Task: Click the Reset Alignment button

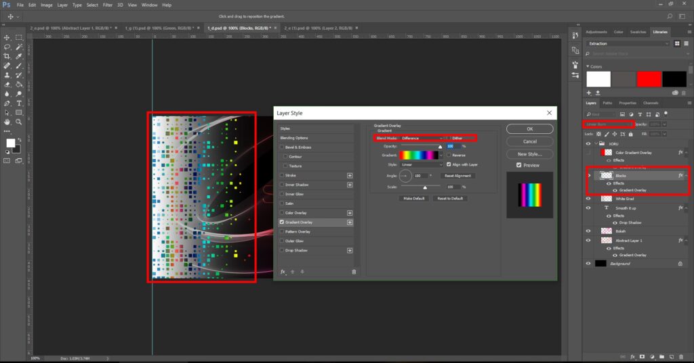Action: 460,175
